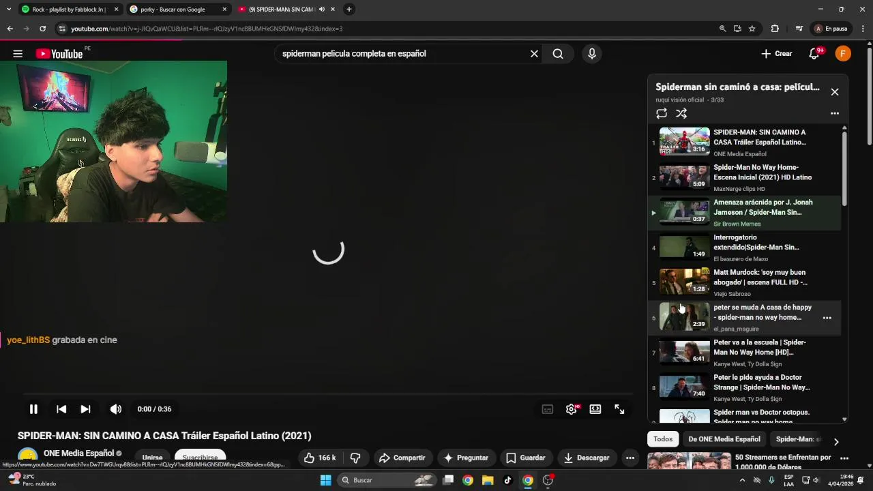Open playlist options three-dot menu

[834, 113]
